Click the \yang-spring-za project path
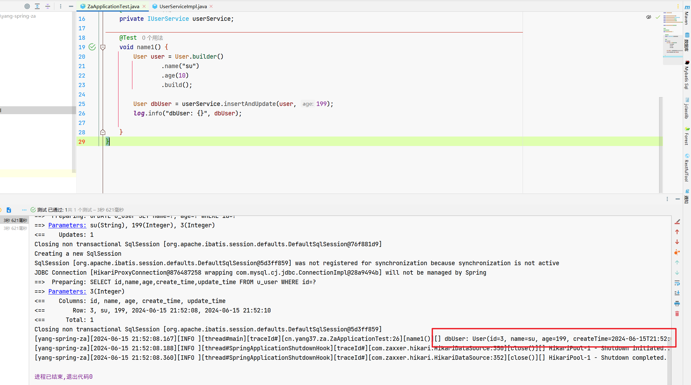Image resolution: width=691 pixels, height=385 pixels. point(18,16)
